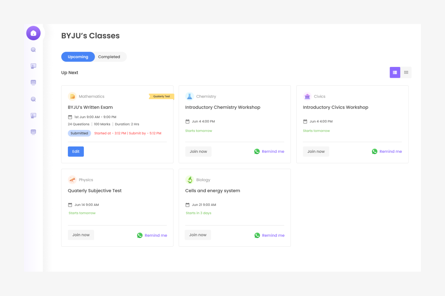
Task: Click the Submitted status pill
Action: 79,133
